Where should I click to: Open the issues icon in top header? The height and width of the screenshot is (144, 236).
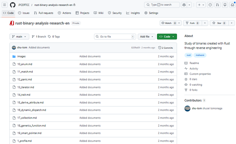[x=210, y=5]
